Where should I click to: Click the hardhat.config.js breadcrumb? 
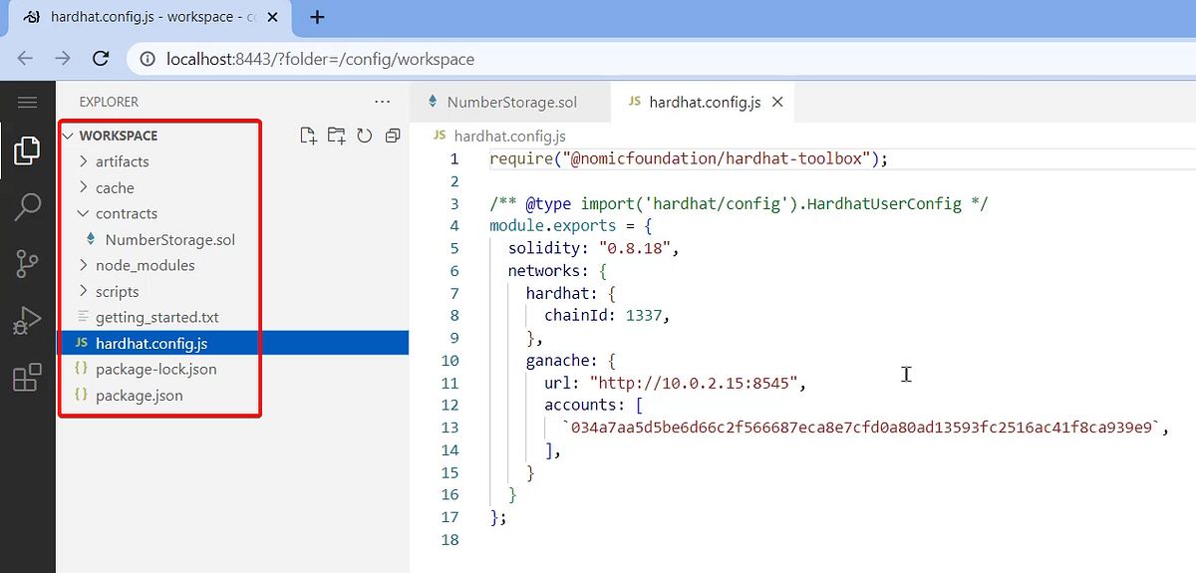pos(509,136)
